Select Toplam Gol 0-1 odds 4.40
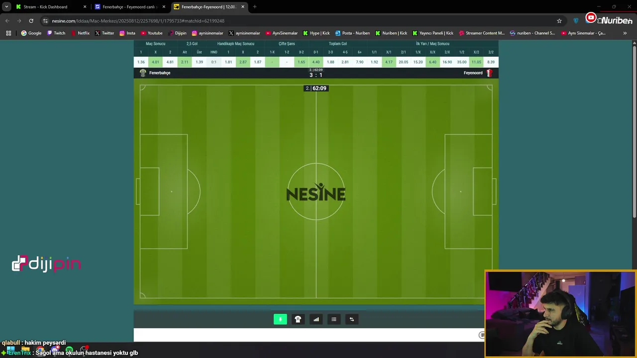Screen dimensions: 637x358 point(316,62)
